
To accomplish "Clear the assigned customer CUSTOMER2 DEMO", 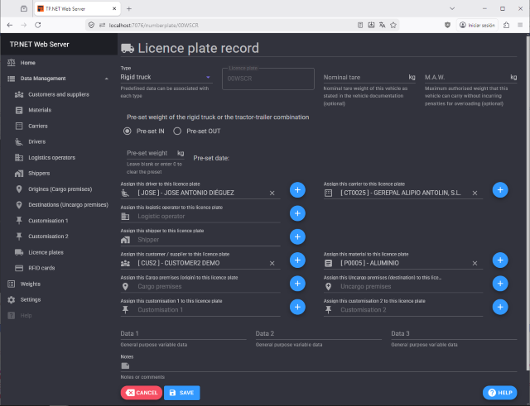I will pyautogui.click(x=272, y=263).
